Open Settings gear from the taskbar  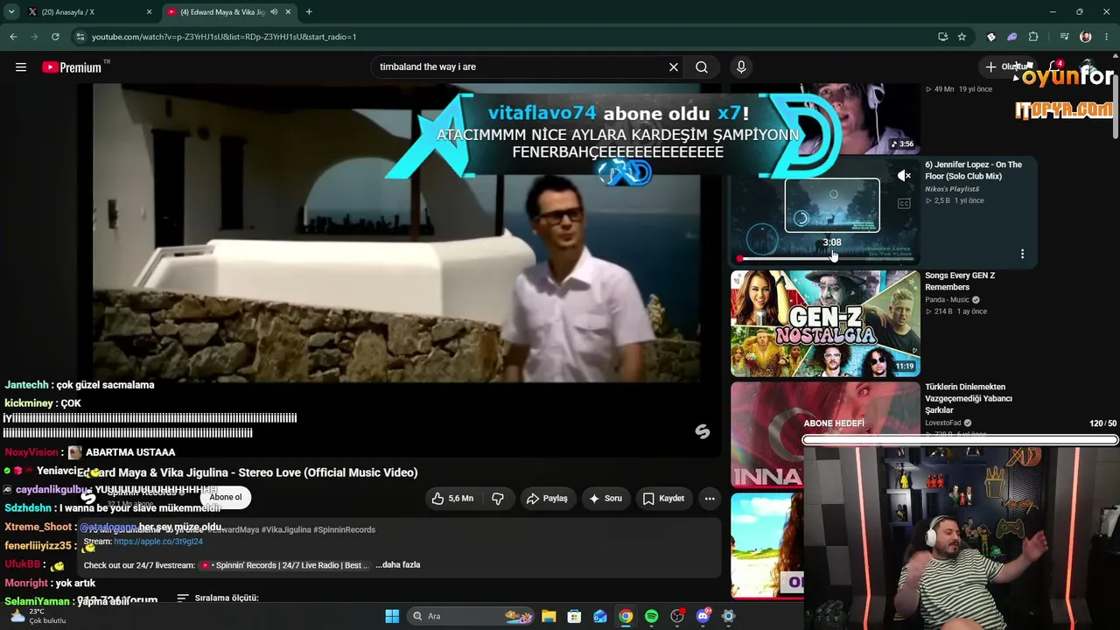(x=728, y=616)
